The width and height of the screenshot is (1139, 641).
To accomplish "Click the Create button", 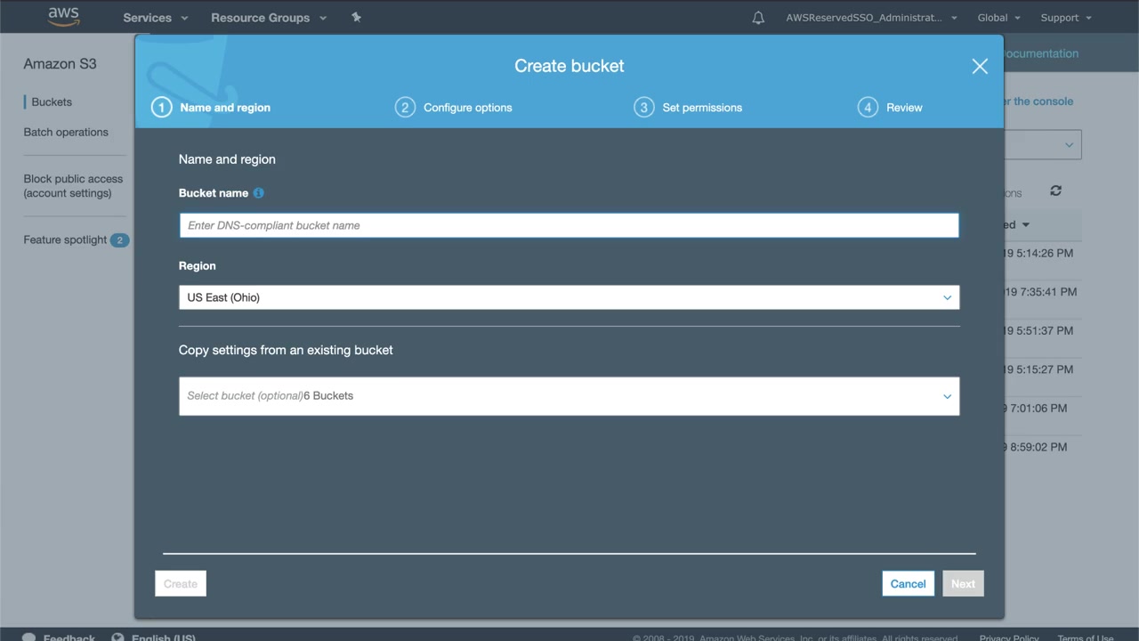I will point(181,584).
